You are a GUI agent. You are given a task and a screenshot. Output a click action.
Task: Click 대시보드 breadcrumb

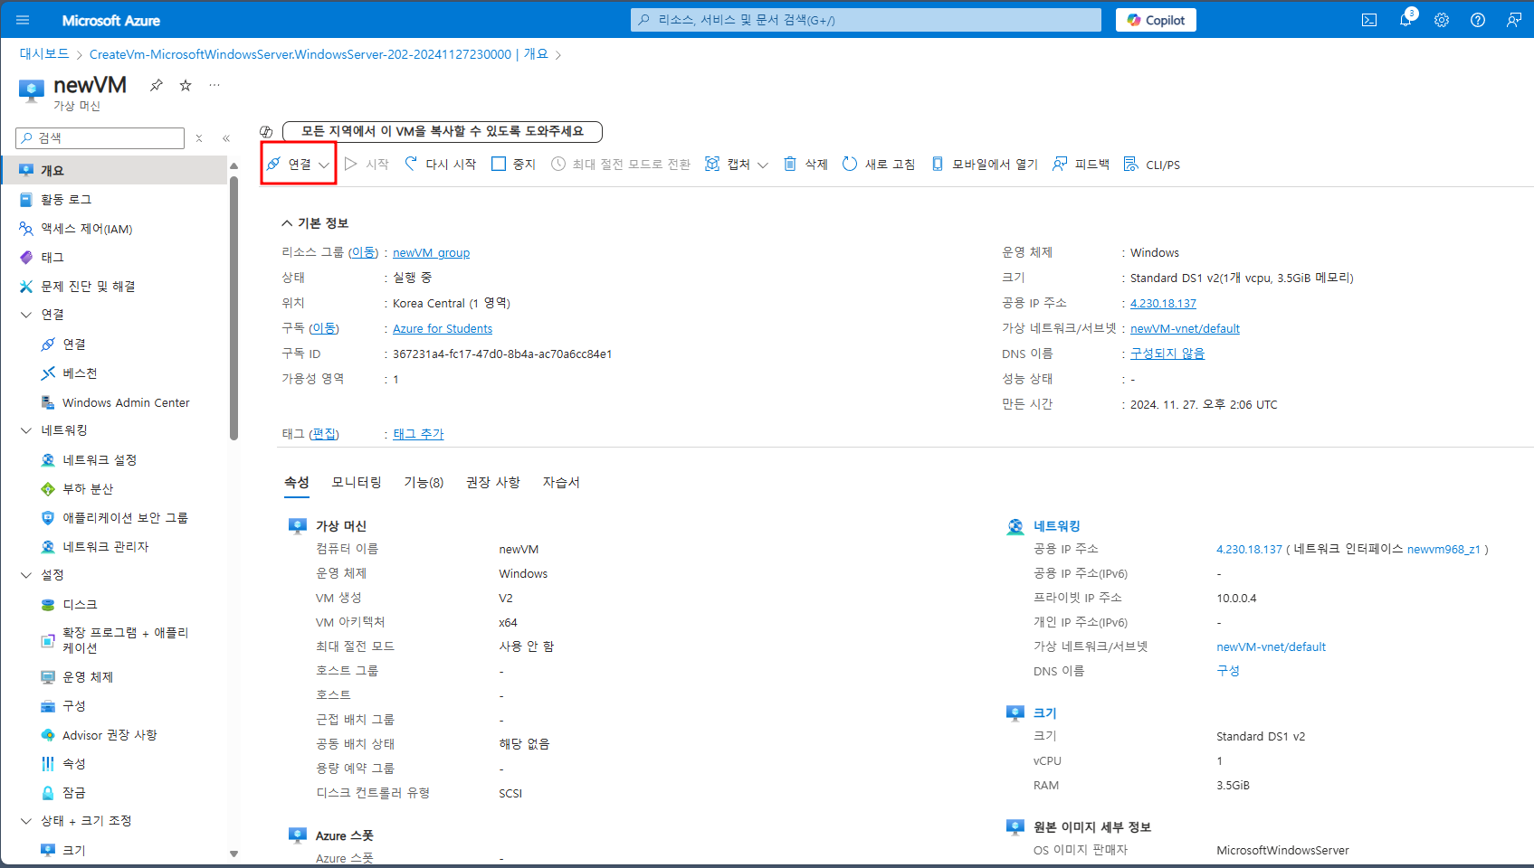click(44, 54)
